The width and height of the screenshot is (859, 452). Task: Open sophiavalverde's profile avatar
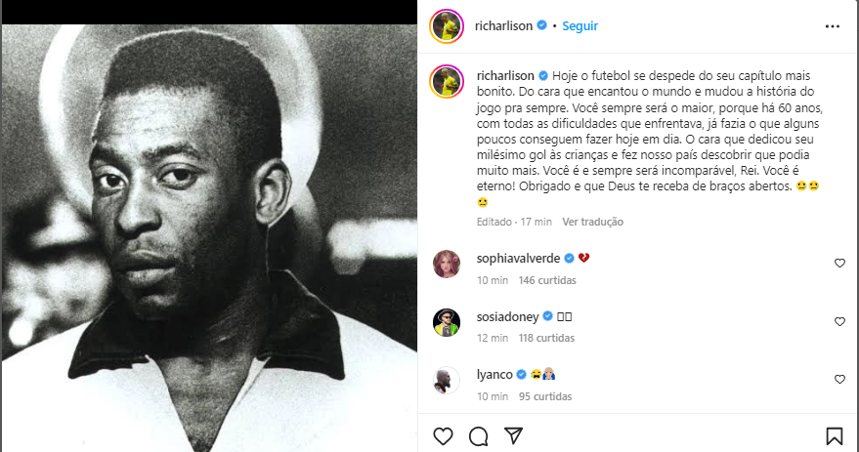click(x=446, y=264)
